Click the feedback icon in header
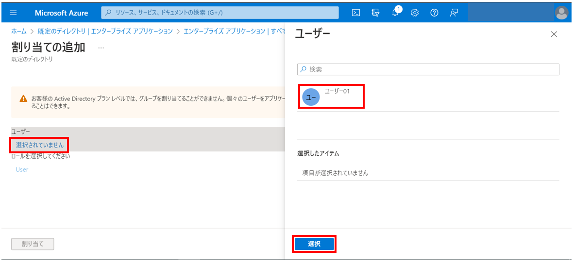 [454, 13]
